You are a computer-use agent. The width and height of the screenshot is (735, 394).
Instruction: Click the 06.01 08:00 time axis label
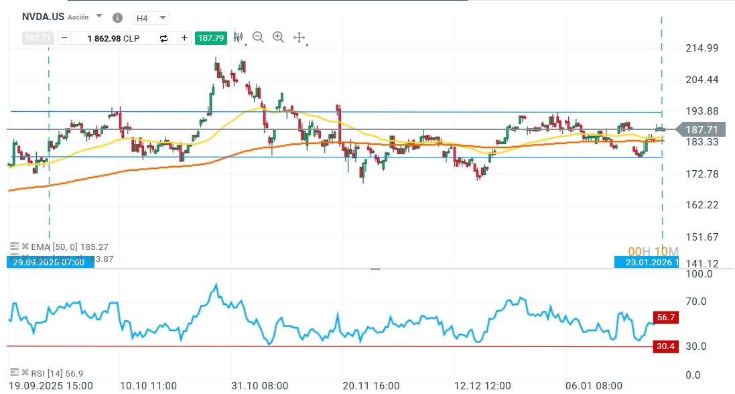pos(594,386)
